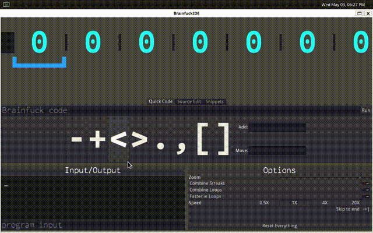The height and width of the screenshot is (233, 373).
Task: Click Reset Everything
Action: pyautogui.click(x=280, y=225)
